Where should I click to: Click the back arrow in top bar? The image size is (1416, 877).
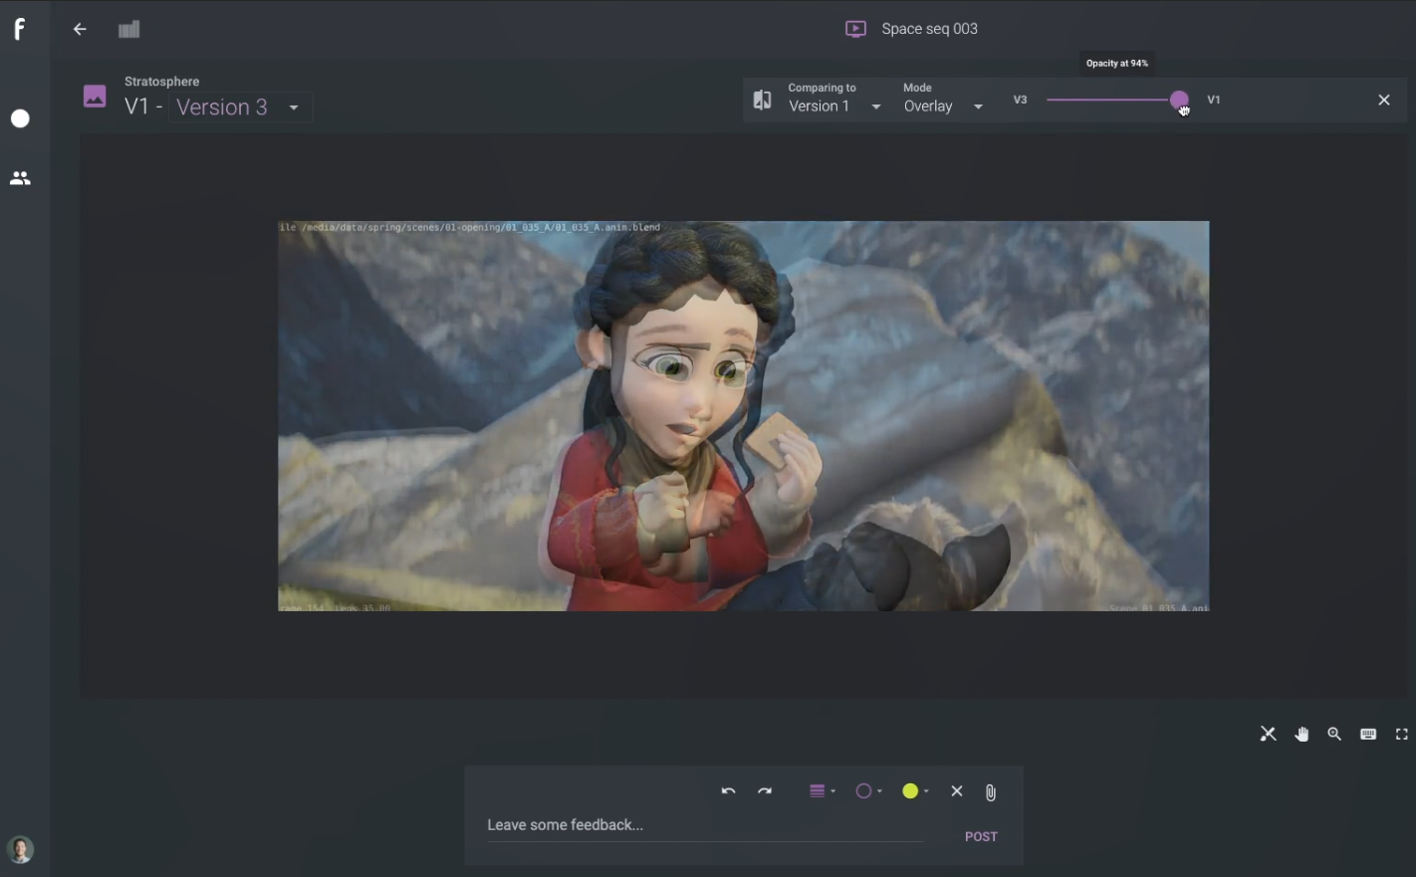pyautogui.click(x=80, y=30)
